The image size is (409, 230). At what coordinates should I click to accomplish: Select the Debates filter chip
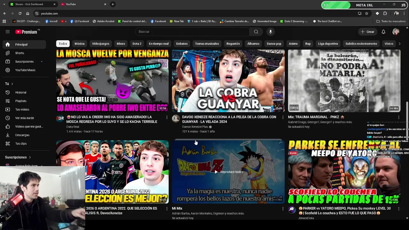coord(182,43)
